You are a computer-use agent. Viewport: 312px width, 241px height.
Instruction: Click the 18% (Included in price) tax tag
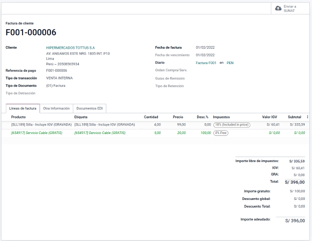coord(232,125)
